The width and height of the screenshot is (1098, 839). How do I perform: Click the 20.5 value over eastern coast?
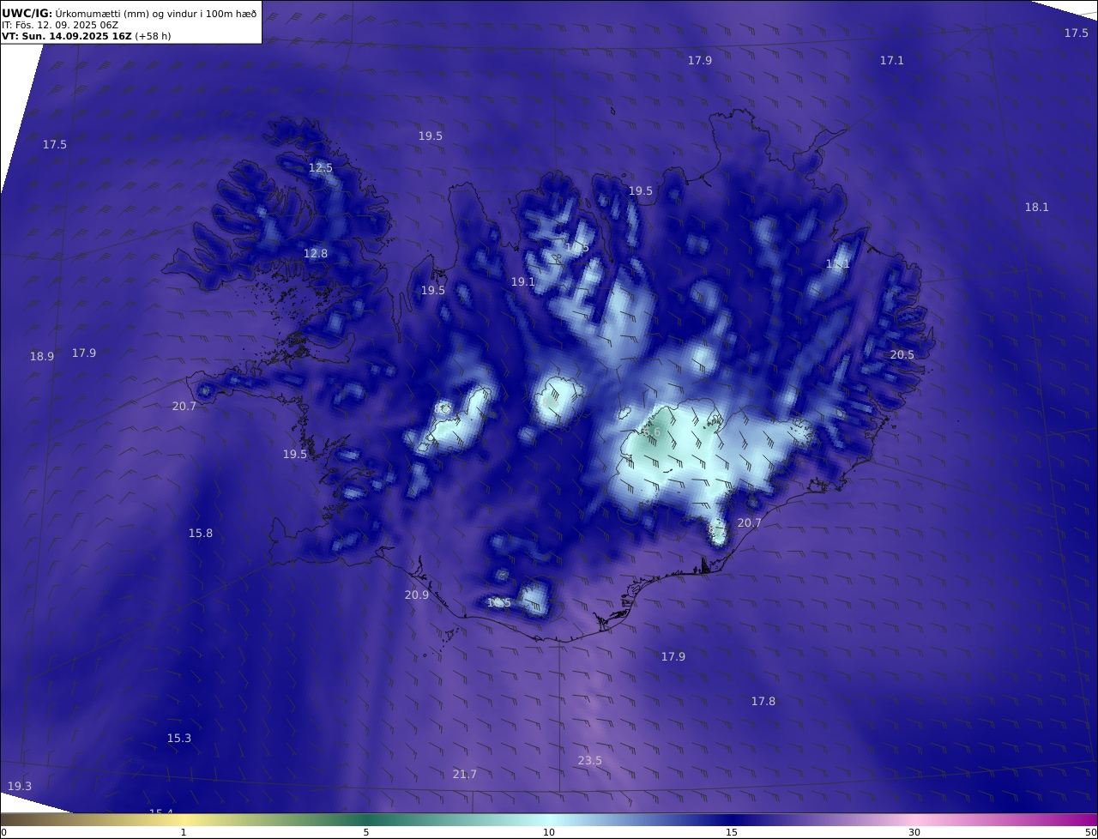[902, 354]
